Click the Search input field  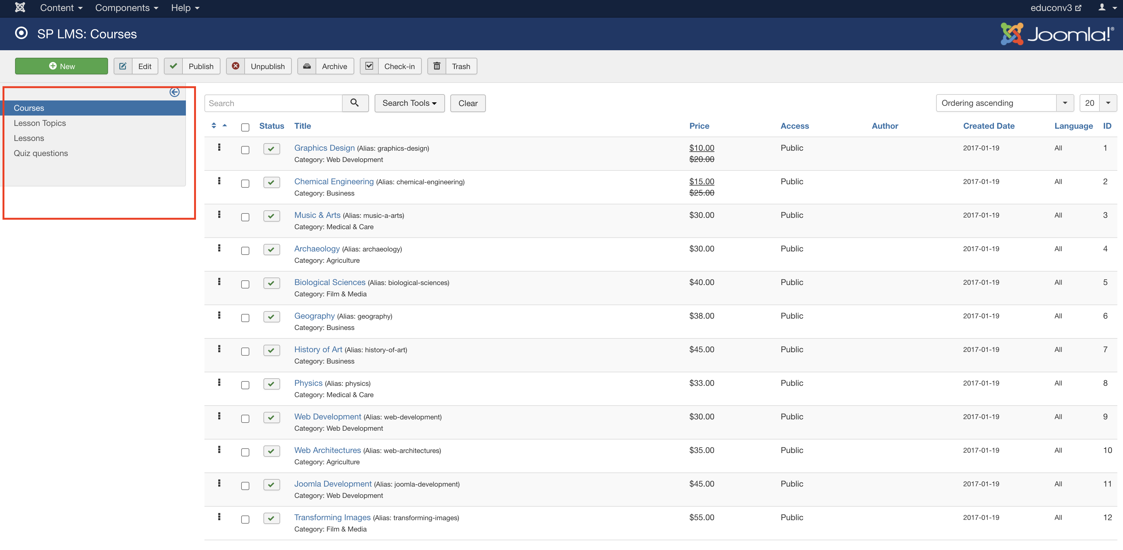pos(274,102)
